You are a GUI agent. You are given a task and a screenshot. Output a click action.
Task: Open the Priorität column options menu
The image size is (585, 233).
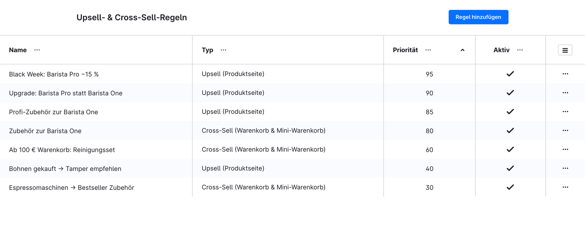[x=428, y=50]
